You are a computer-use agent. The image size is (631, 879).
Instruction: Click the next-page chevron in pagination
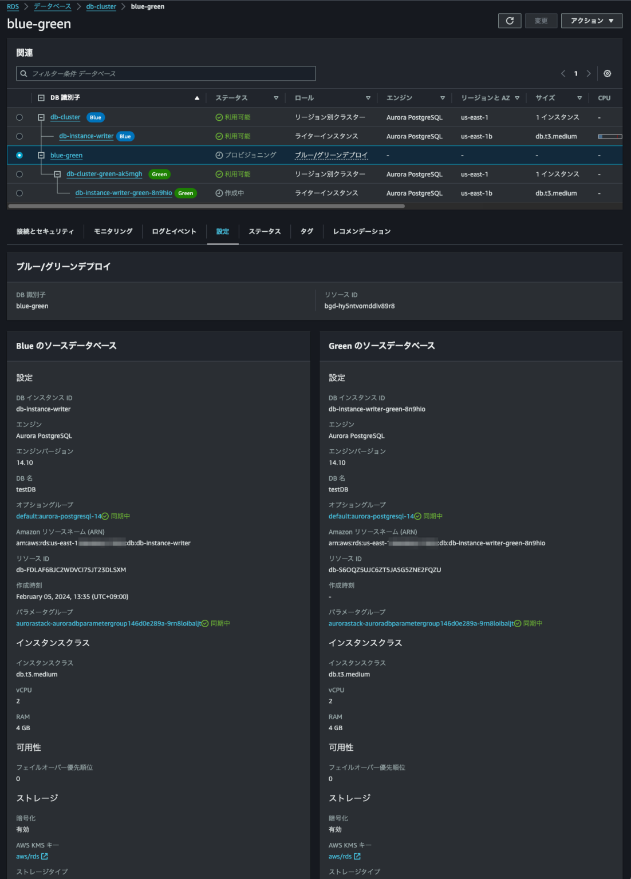point(589,73)
